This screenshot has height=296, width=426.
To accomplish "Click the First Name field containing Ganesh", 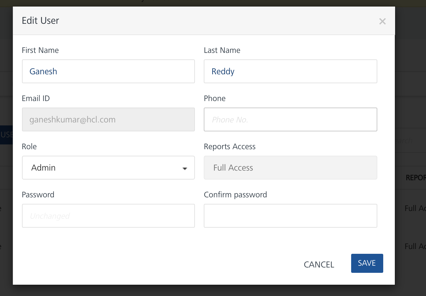I will [108, 71].
